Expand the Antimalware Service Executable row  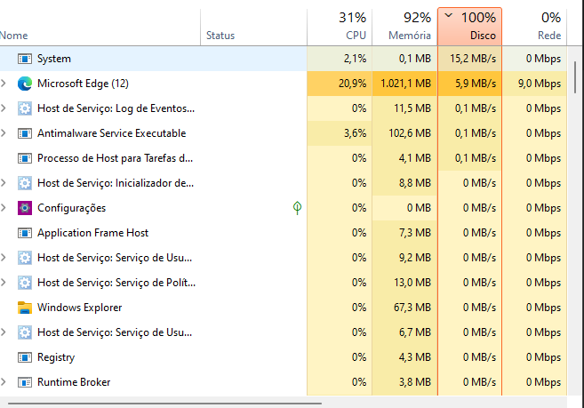(x=4, y=133)
